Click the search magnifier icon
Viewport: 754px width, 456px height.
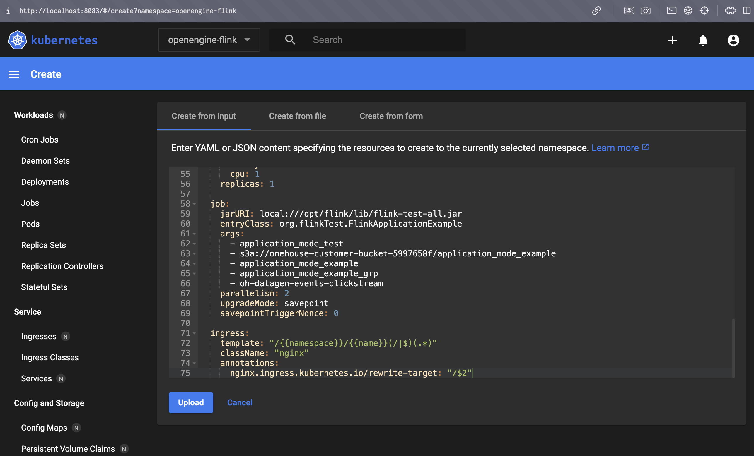[290, 40]
